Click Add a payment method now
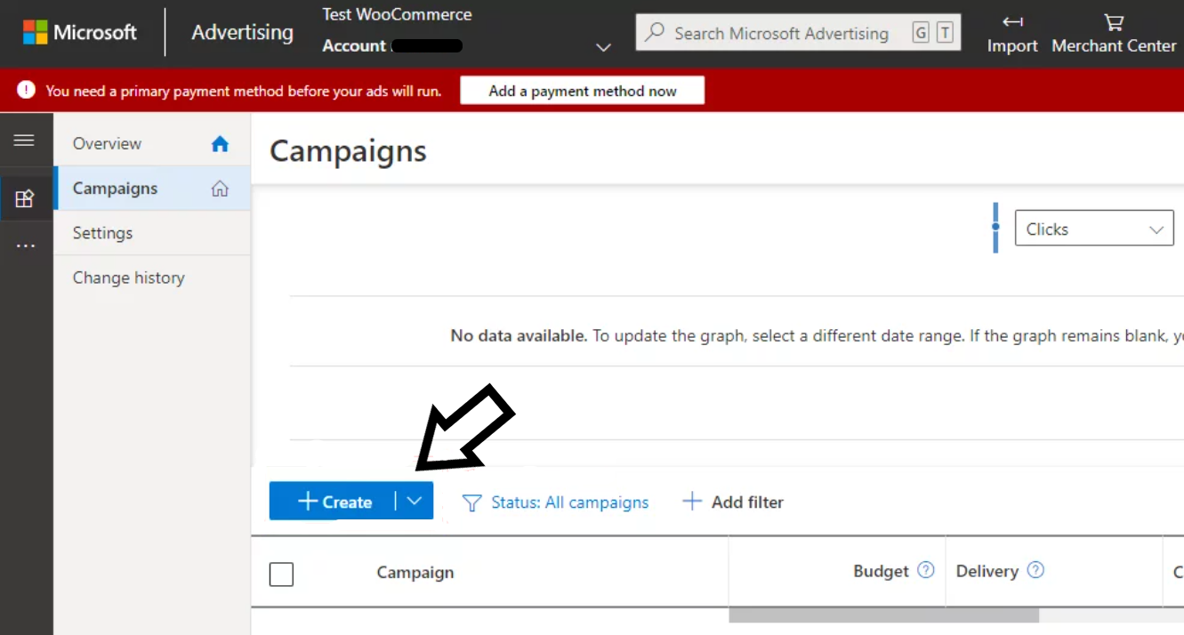 click(581, 90)
